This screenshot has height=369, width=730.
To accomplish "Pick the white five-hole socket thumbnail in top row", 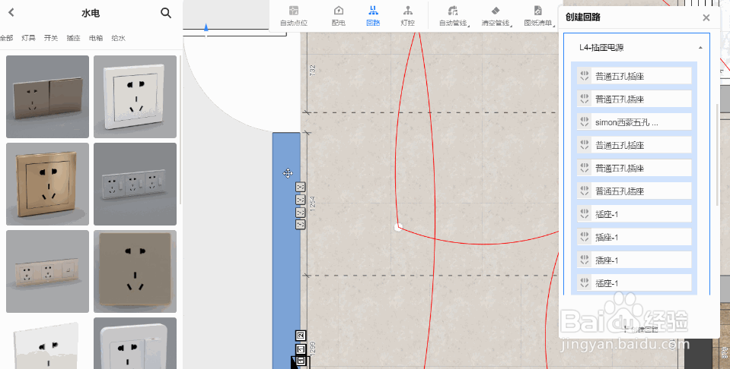I will 135,96.
